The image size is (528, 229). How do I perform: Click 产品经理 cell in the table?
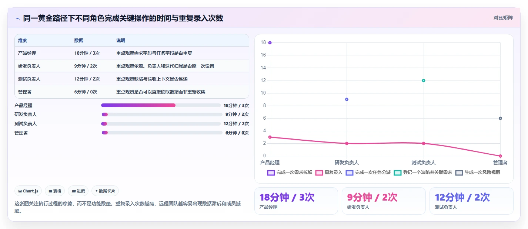pyautogui.click(x=27, y=53)
